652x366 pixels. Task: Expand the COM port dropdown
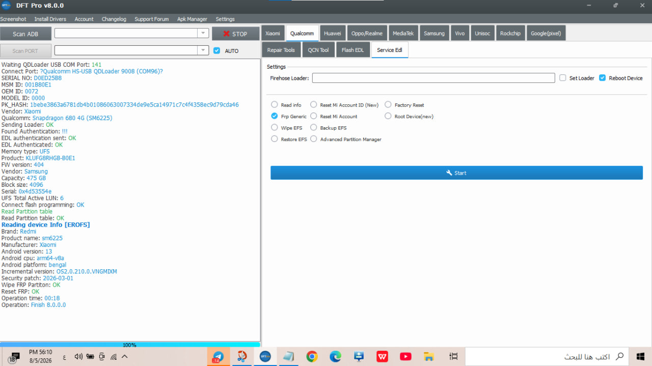coord(203,50)
